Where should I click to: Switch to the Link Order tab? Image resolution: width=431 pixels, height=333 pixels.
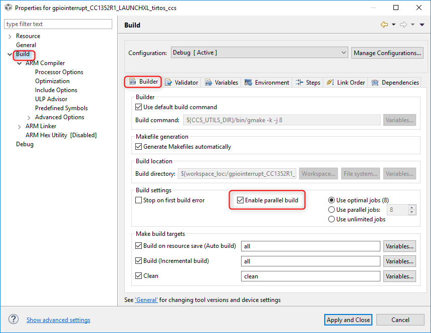click(x=346, y=83)
